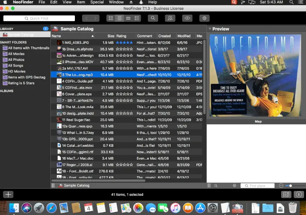Screen dimensions: 306x215
Task: Open the File menu
Action: (x=42, y=2)
